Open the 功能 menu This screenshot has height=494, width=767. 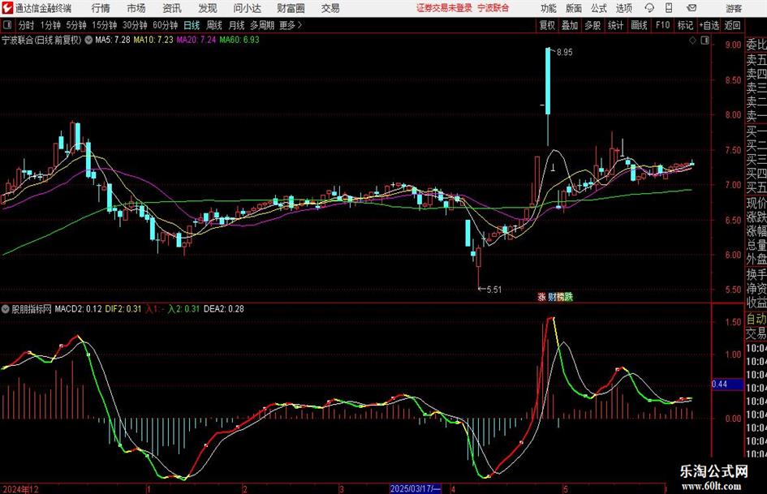click(549, 8)
